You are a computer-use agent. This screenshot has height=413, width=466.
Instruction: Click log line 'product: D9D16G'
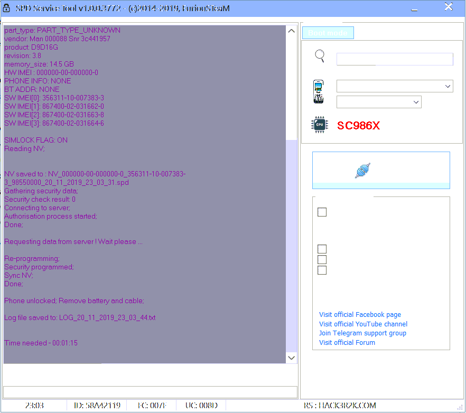click(31, 47)
